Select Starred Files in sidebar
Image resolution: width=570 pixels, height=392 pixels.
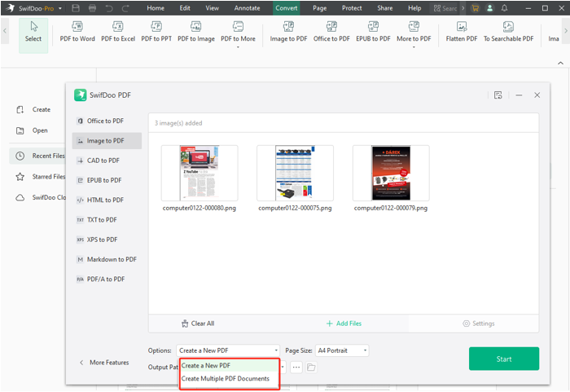coord(40,177)
